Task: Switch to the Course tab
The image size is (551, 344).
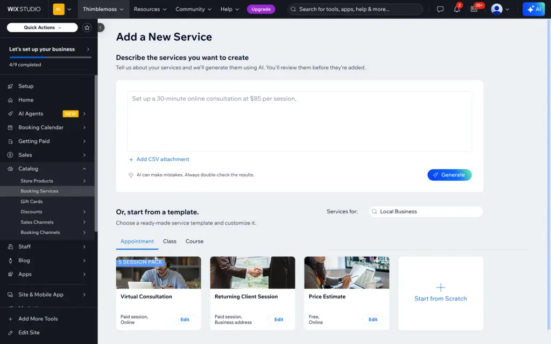Action: click(x=194, y=241)
